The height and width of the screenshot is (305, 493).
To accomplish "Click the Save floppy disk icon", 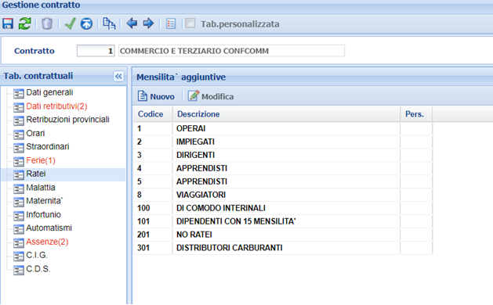I will click(x=8, y=23).
